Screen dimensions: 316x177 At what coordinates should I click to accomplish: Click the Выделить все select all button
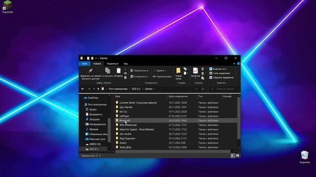pos(218,69)
